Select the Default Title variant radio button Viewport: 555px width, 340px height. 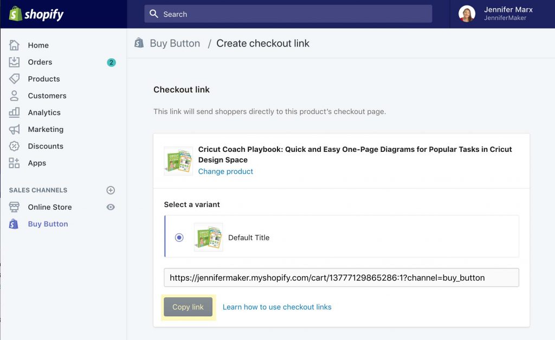point(179,238)
